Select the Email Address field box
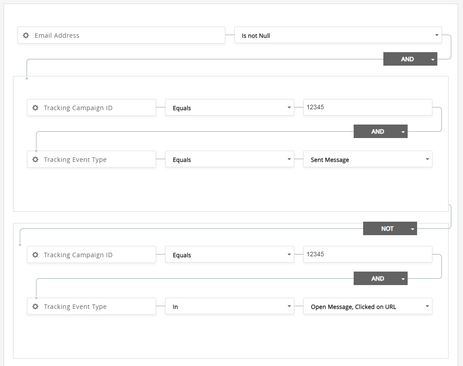Screen dimensions: 463x366 126,36
